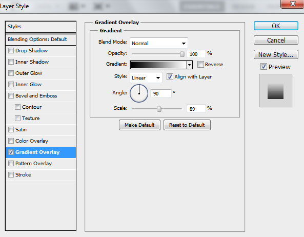Click the Angle dial control
Image resolution: width=304 pixels, height=237 pixels.
click(139, 93)
